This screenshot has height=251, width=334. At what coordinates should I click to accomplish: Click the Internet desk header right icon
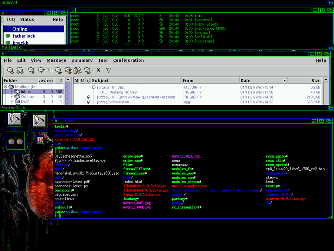(330, 3)
